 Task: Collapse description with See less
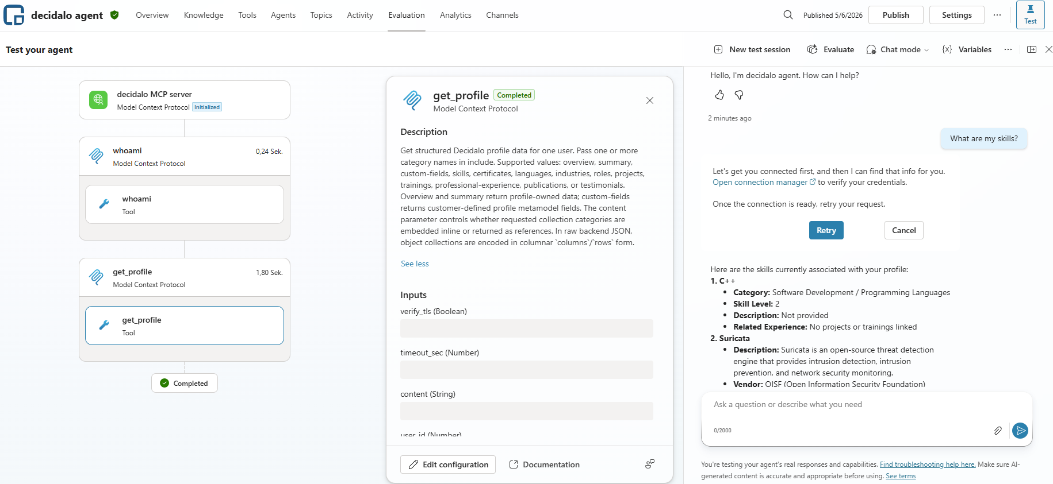coord(415,264)
